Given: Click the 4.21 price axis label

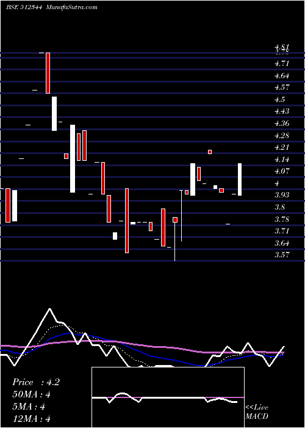Looking at the screenshot, I should point(282,148).
